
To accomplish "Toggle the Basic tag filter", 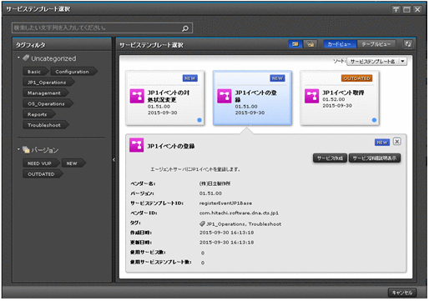I will click(36, 72).
